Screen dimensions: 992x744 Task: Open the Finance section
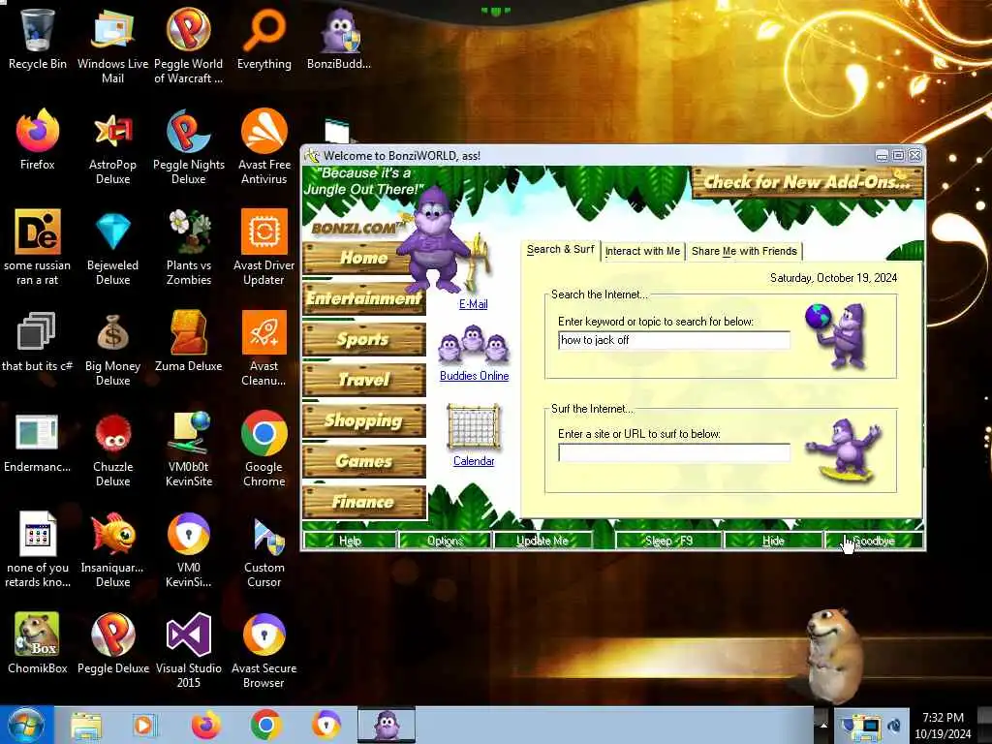click(364, 503)
